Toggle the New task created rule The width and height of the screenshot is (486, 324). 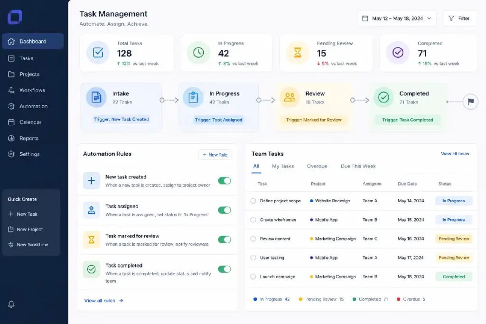point(224,181)
